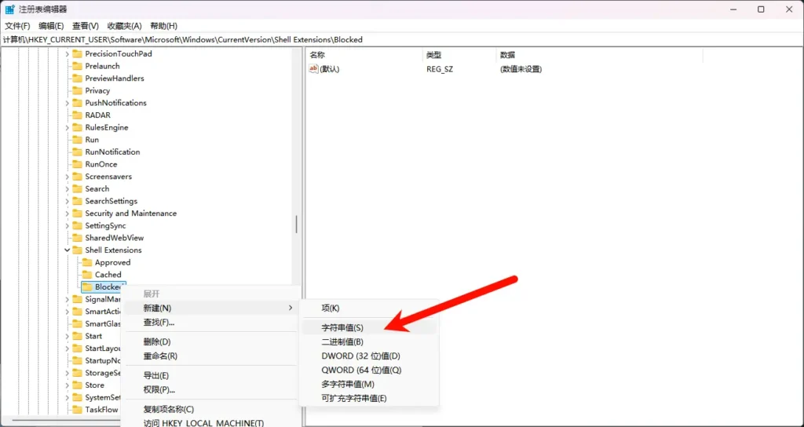
Task: Click the PrecisionTouchPad folder icon
Action: 77,54
